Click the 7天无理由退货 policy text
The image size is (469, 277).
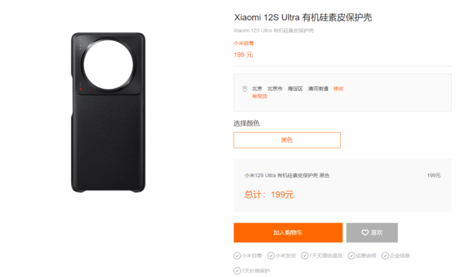click(325, 256)
